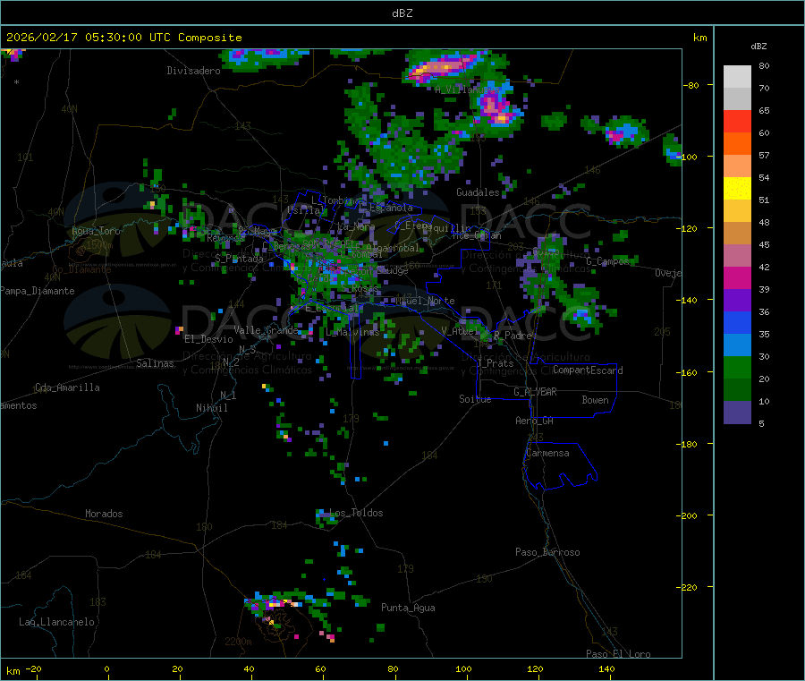Select the 'Nihuil' map label
805x681 pixels.
coord(212,408)
